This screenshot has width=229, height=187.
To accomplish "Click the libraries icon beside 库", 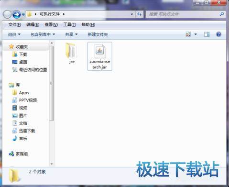I will pyautogui.click(x=11, y=85).
